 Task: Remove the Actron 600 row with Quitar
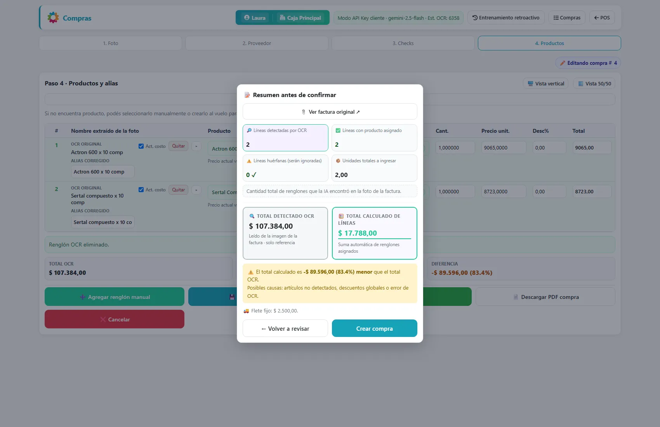pyautogui.click(x=179, y=146)
